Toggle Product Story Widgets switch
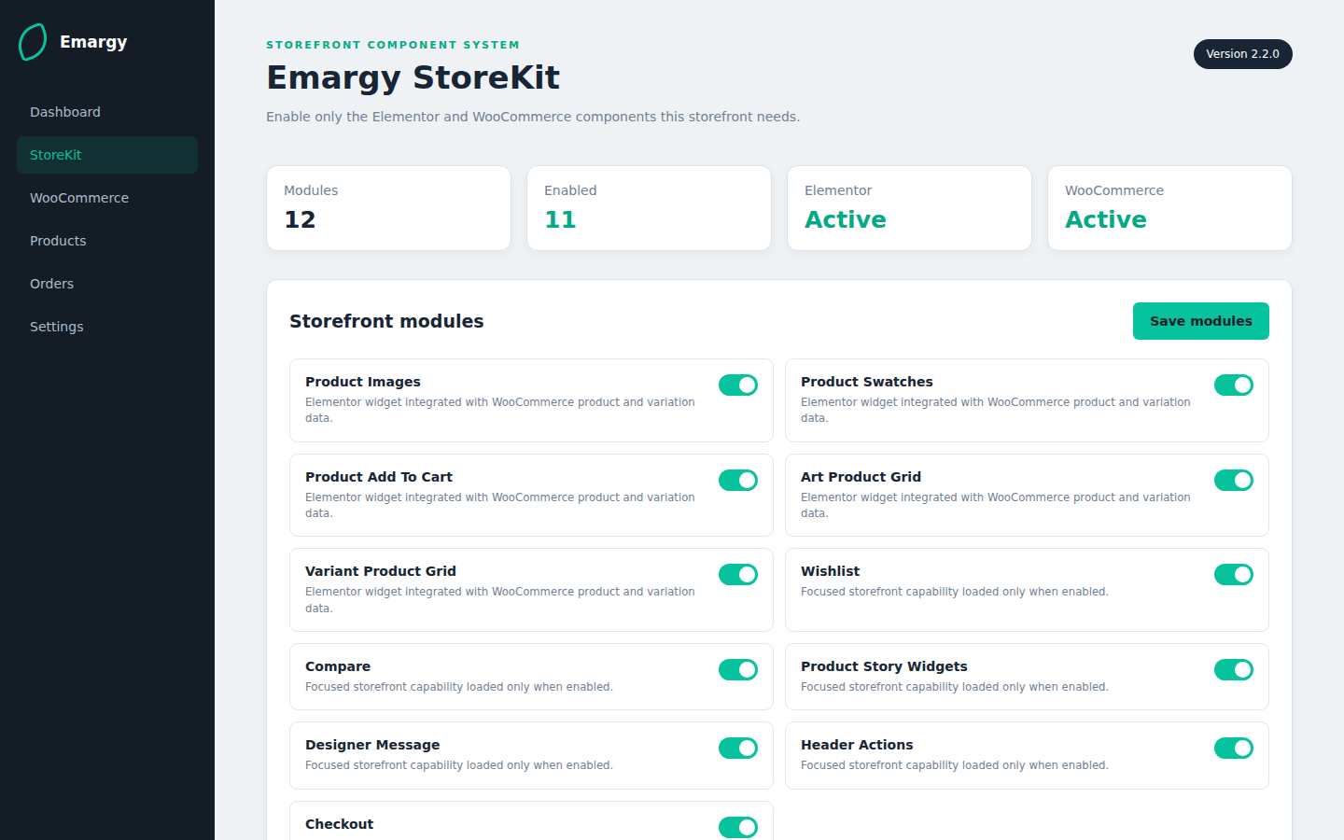This screenshot has width=1344, height=840. coord(1234,669)
